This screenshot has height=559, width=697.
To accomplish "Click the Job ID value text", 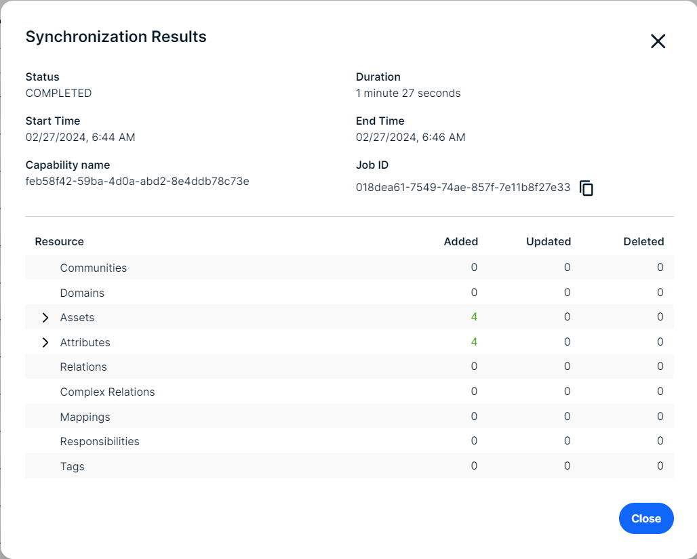I will click(462, 188).
